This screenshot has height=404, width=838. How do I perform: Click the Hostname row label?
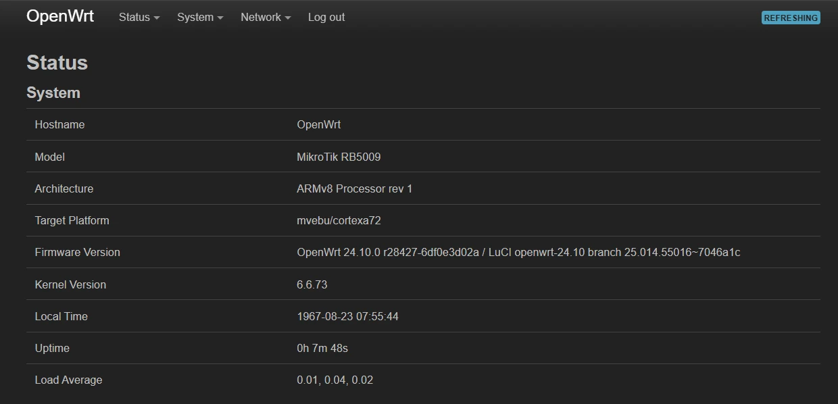click(x=59, y=125)
